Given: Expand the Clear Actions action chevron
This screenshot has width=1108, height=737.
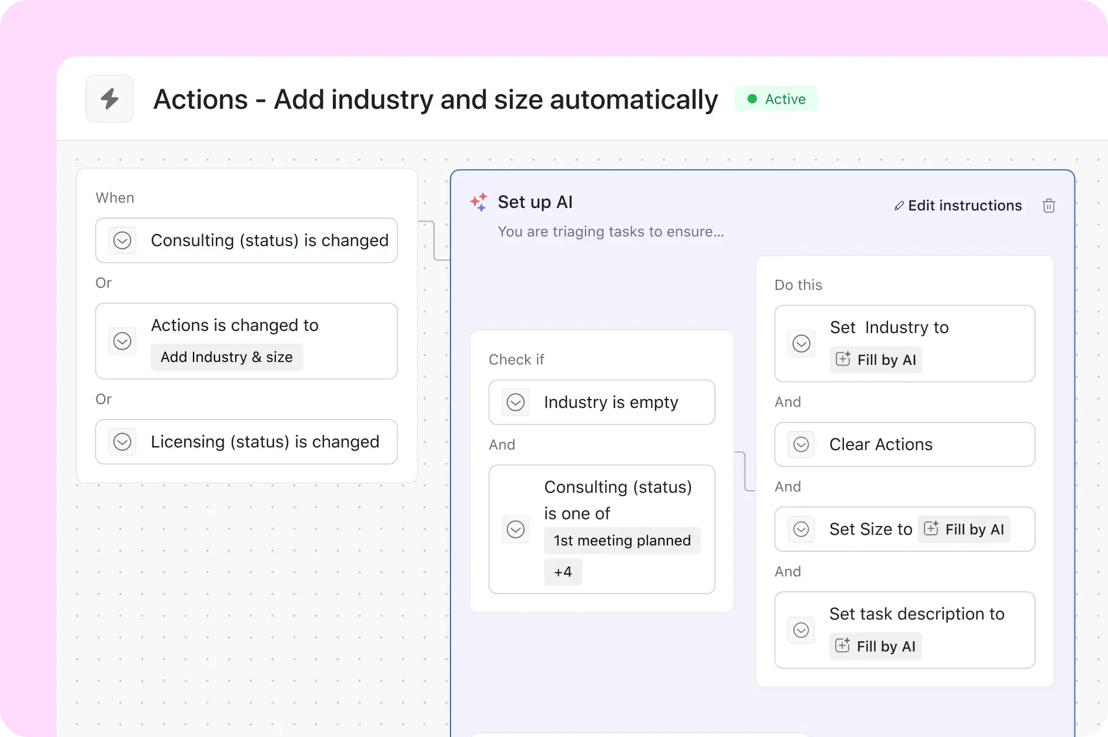Looking at the screenshot, I should click(801, 444).
